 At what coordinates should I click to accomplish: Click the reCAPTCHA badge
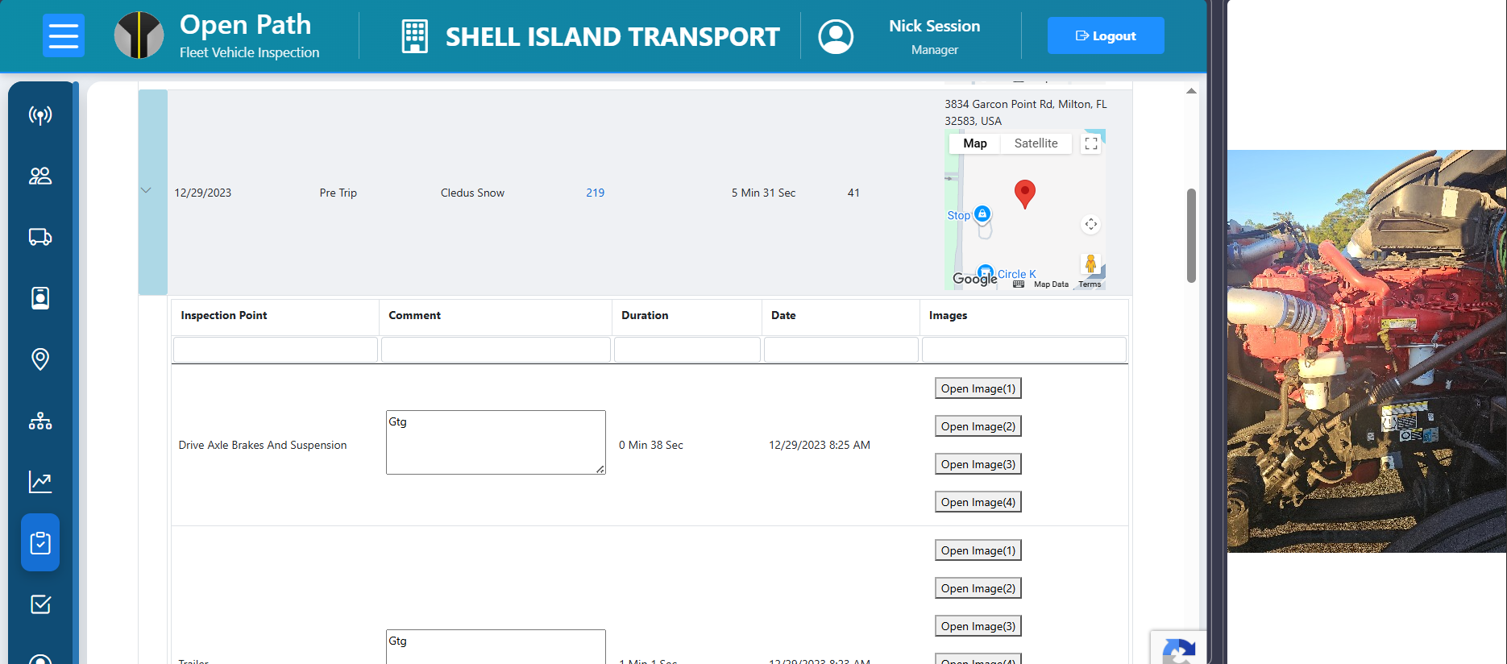pos(1178,647)
